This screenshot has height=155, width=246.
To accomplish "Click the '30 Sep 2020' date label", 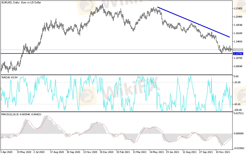I will [x=74, y=152].
